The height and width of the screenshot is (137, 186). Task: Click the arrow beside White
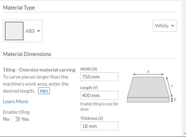[173, 26]
